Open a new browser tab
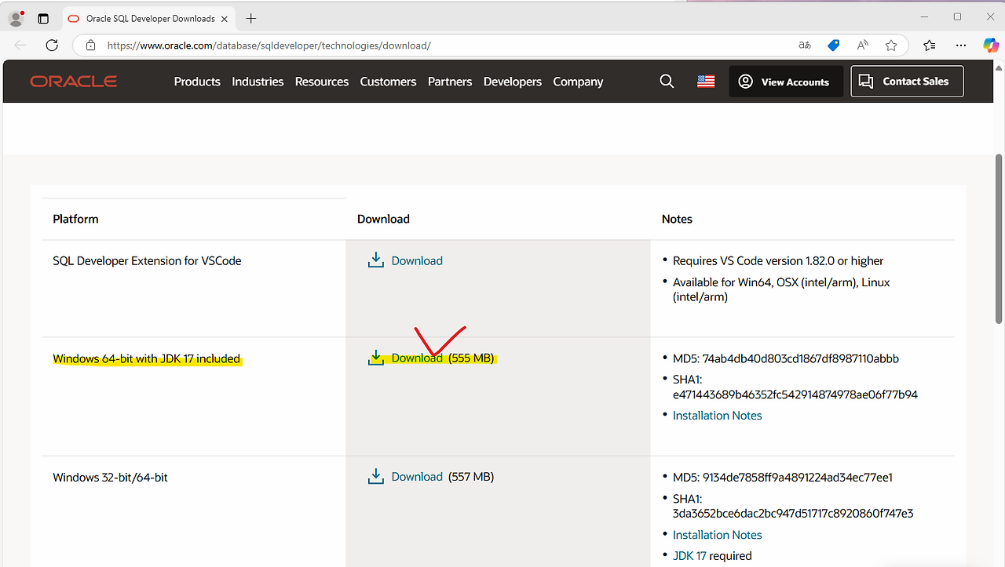 click(x=251, y=18)
